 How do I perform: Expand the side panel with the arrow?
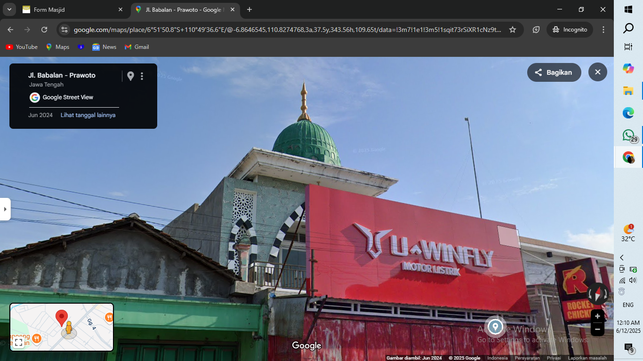[x=5, y=209]
